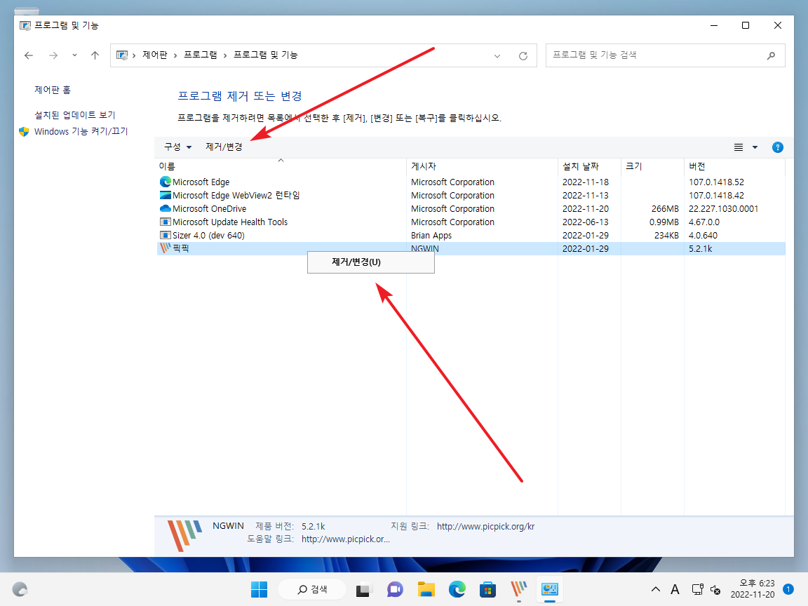Viewport: 808px width, 606px height.
Task: Sort by 설치 날짜 column header
Action: [x=589, y=166]
